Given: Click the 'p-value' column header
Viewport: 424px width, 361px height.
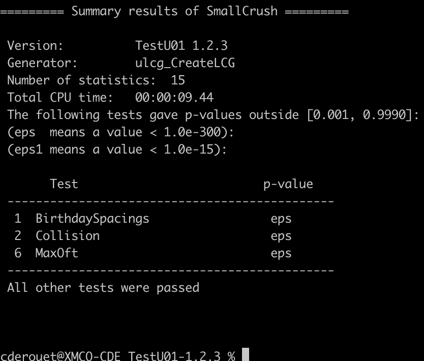Looking at the screenshot, I should coord(288,185).
